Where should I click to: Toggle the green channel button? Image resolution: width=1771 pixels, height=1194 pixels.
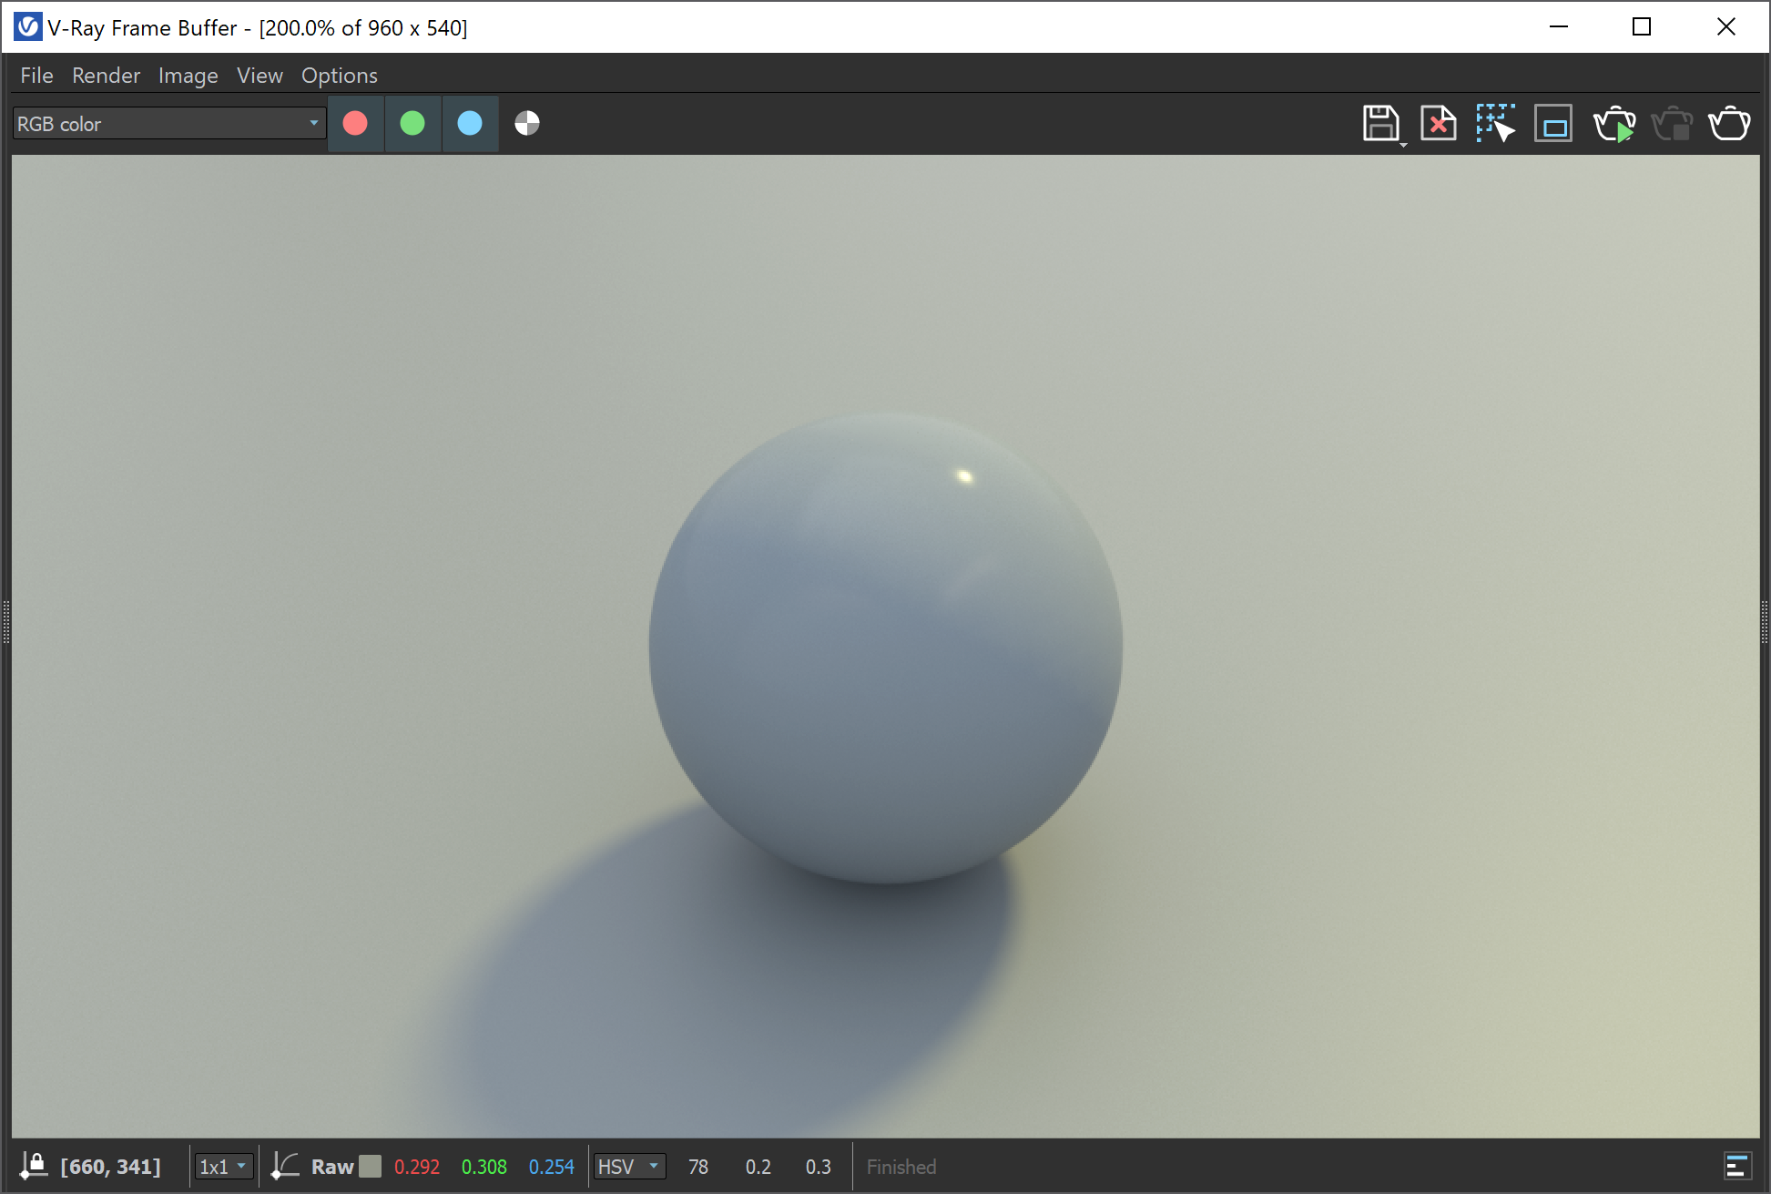click(x=412, y=123)
